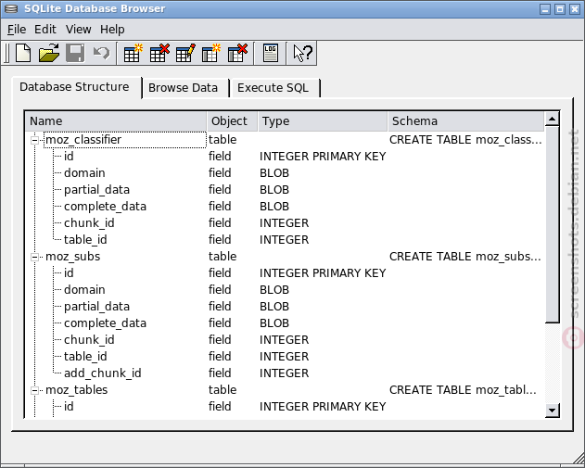
Task: Switch to the Database Structure tab
Action: [x=77, y=87]
